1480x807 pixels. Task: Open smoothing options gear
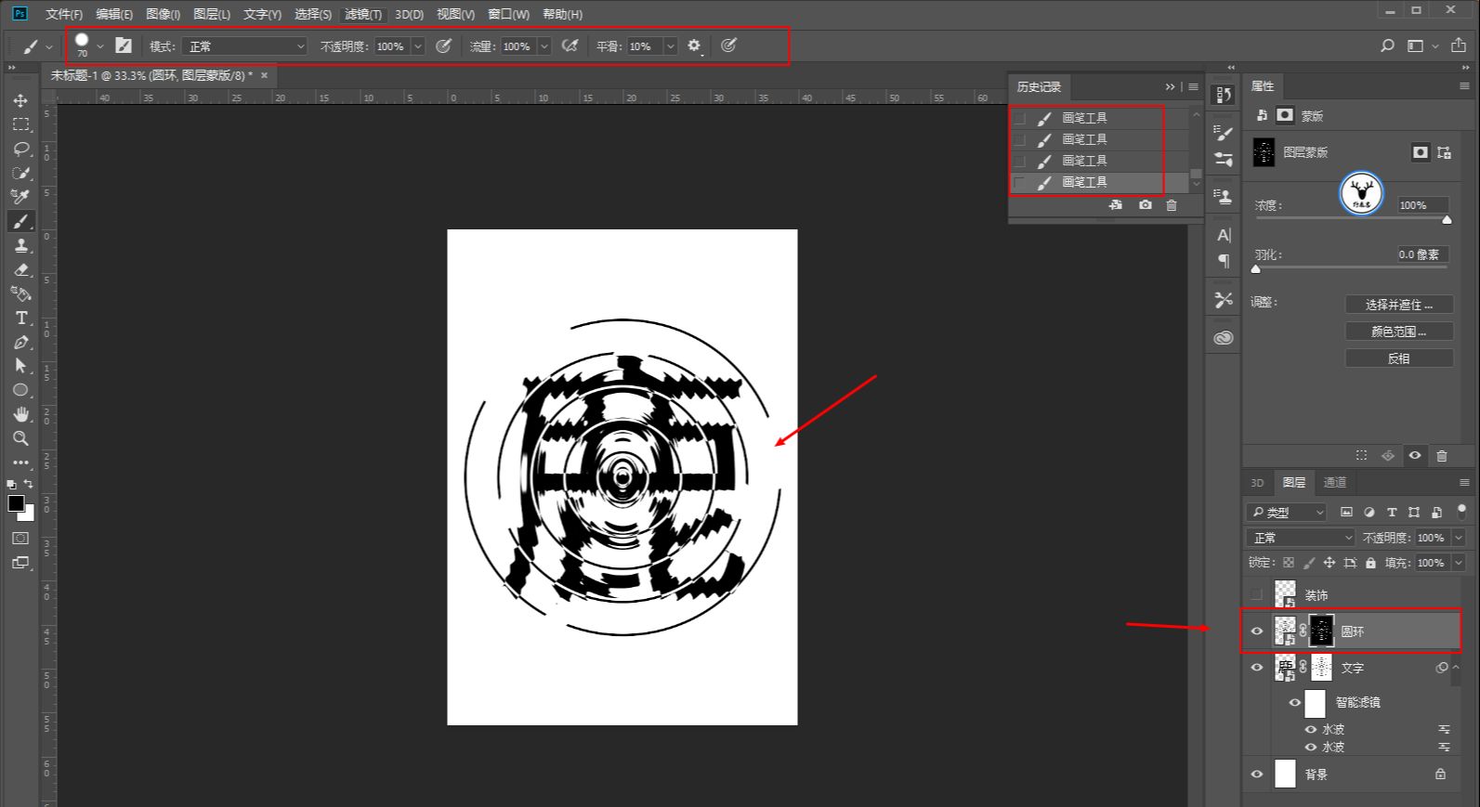coord(694,46)
